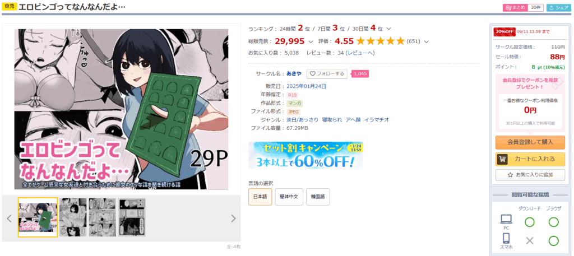574x256 pixels.
Task: Click the 会員登録して購入 purchase button
Action: 530,142
